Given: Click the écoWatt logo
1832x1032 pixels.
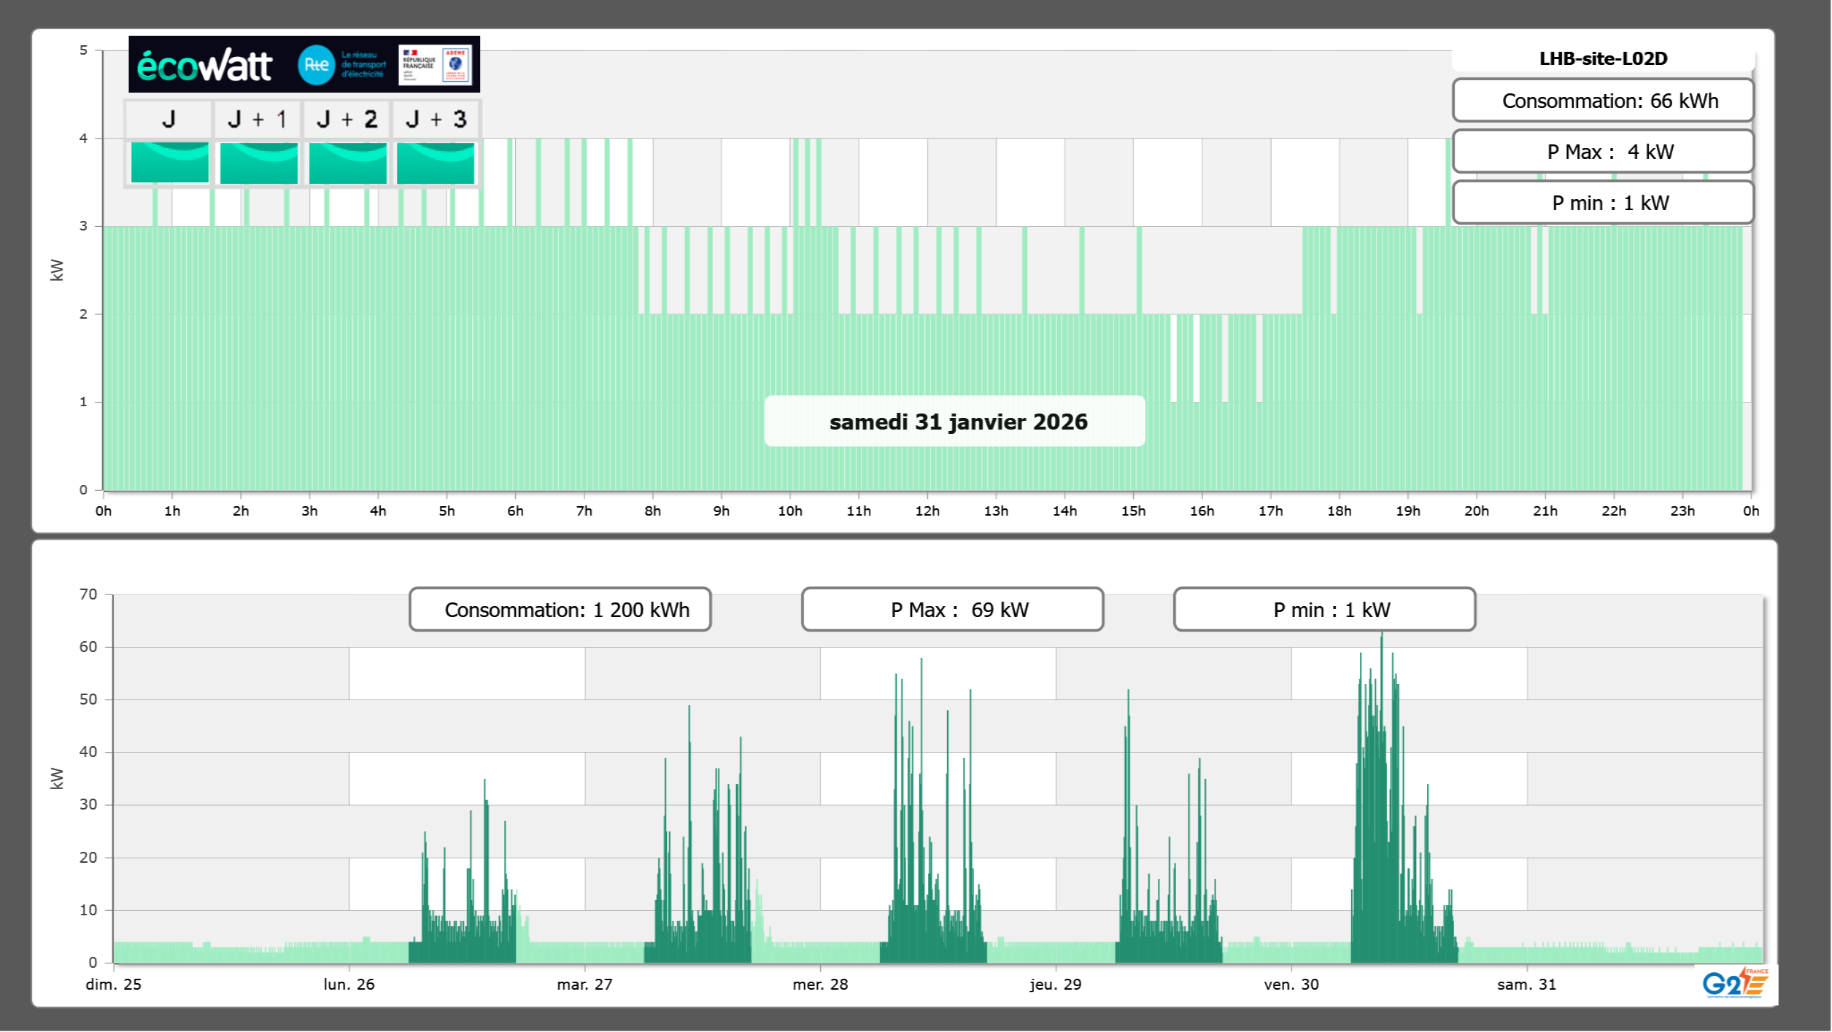Looking at the screenshot, I should tap(204, 66).
